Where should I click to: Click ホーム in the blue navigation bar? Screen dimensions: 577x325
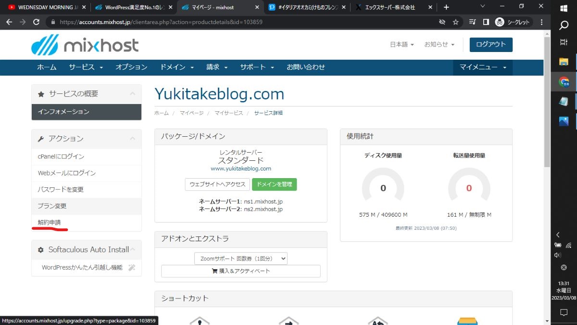pyautogui.click(x=47, y=67)
